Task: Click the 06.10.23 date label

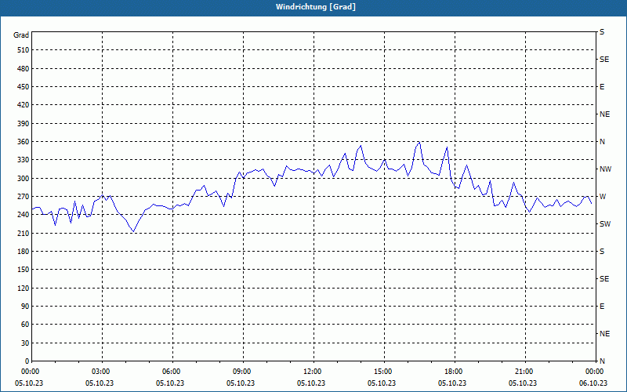Action: [x=593, y=383]
